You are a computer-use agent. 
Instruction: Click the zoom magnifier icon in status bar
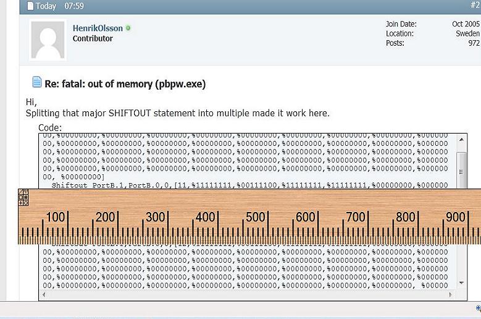click(479, 308)
